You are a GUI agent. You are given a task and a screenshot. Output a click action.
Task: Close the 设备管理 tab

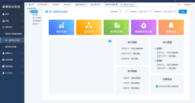[x=60, y=5]
